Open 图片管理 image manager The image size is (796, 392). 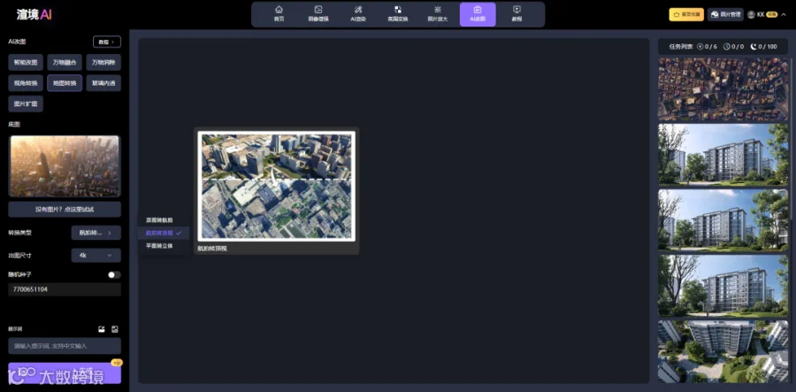coord(725,15)
